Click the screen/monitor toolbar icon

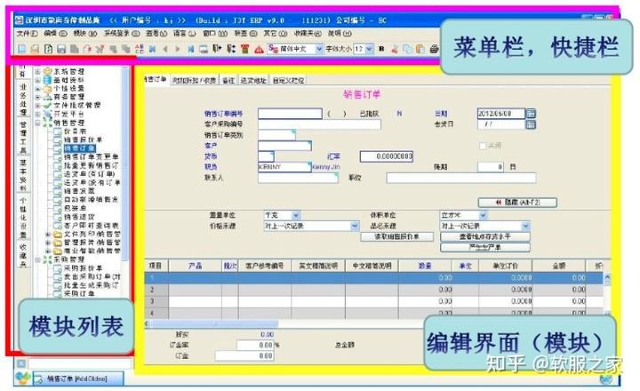pyautogui.click(x=204, y=49)
